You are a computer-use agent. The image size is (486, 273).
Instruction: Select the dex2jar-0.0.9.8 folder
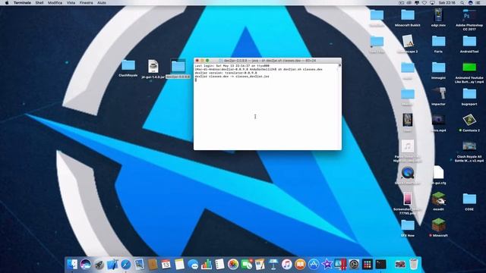pyautogui.click(x=178, y=68)
